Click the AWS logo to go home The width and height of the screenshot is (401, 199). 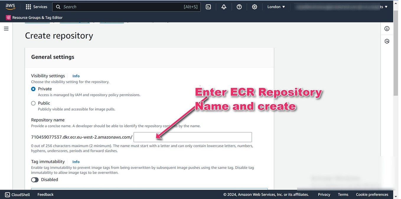click(x=10, y=6)
